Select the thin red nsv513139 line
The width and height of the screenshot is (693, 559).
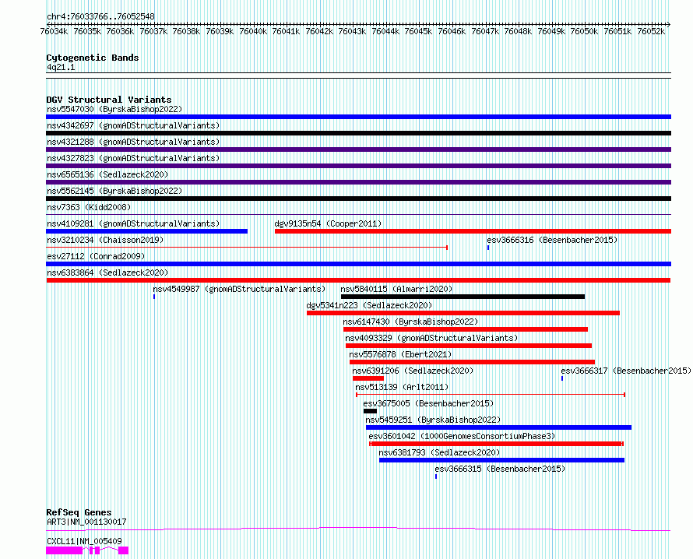491,395
